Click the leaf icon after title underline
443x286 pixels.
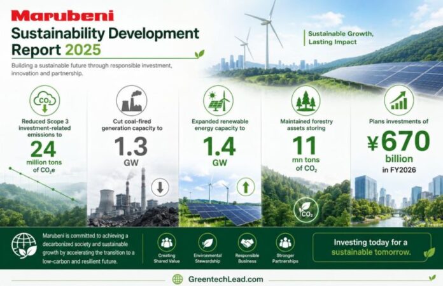coord(199,54)
